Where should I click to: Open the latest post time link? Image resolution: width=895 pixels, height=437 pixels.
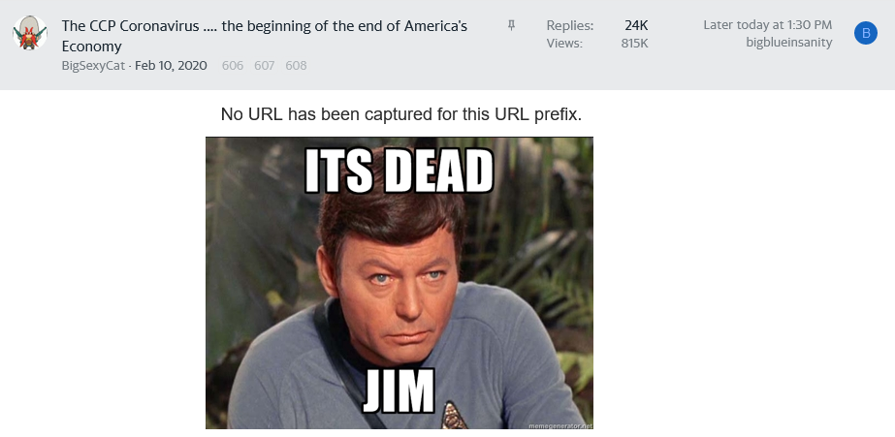[x=767, y=25]
